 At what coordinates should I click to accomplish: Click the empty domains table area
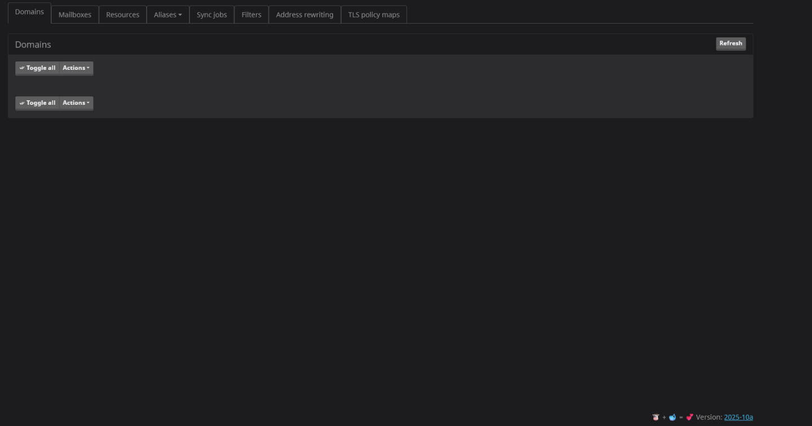[381, 86]
